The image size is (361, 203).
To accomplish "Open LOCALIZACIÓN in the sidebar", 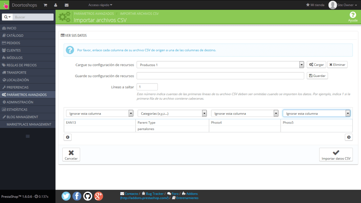I will coord(28,80).
